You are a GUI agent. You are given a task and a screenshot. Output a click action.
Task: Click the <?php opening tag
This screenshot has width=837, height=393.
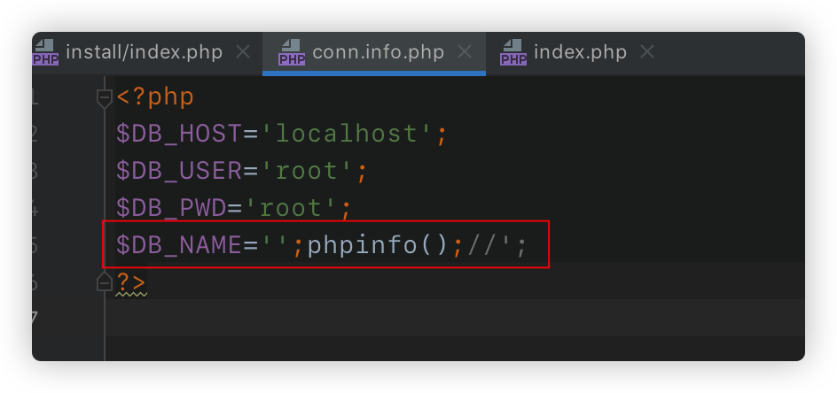[x=155, y=97]
